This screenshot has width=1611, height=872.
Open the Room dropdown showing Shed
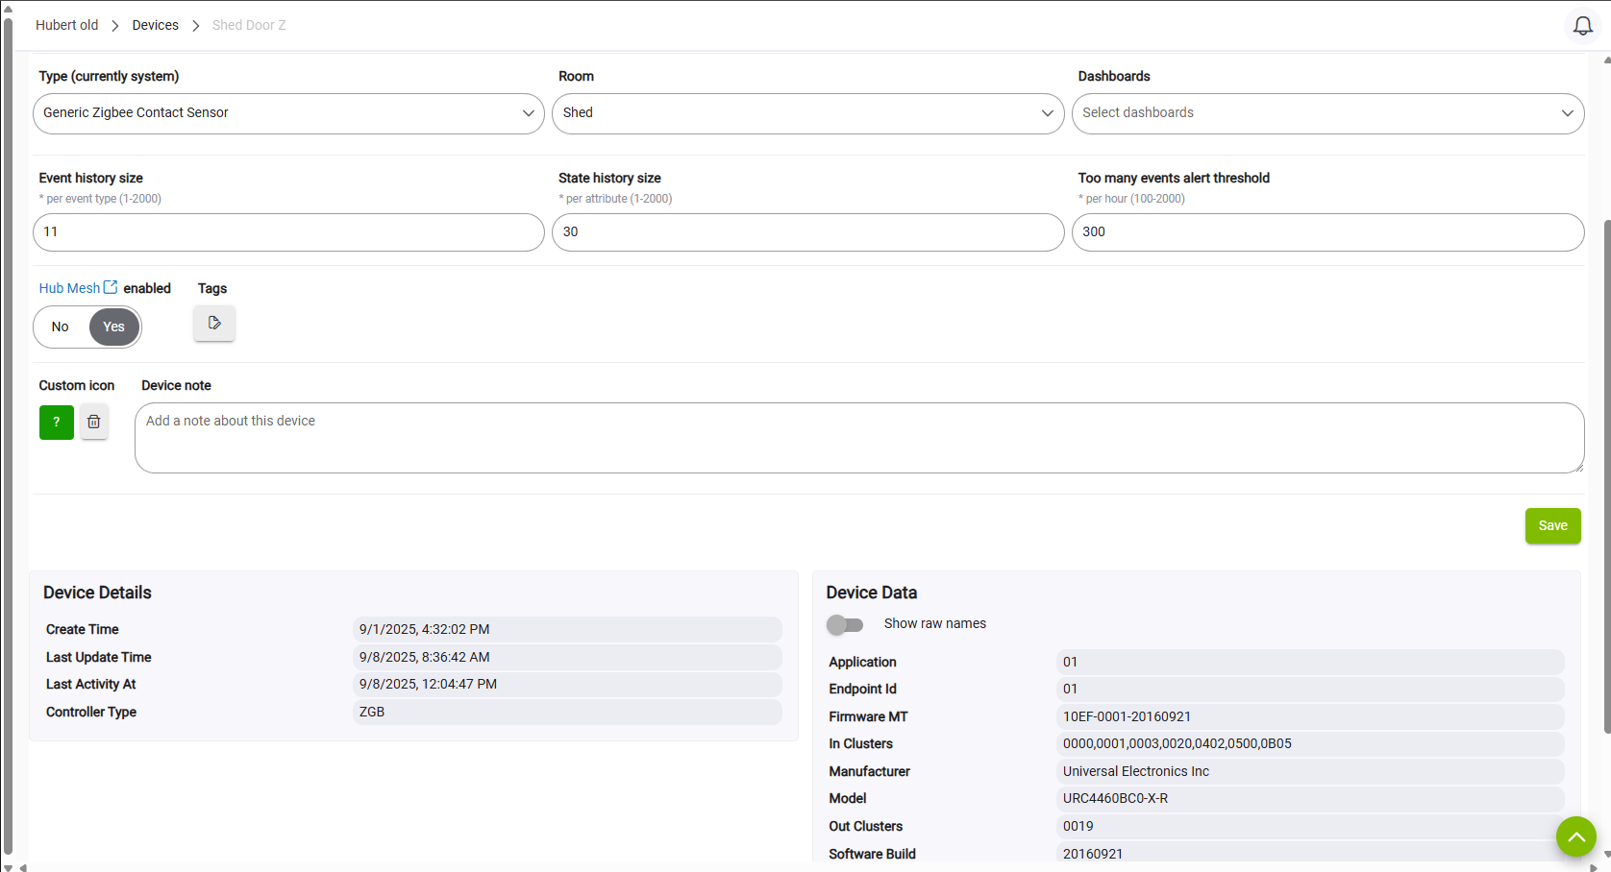[807, 113]
